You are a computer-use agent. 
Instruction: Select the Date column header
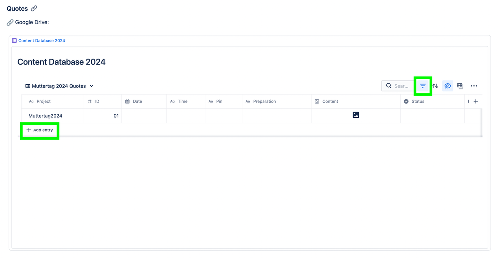144,101
